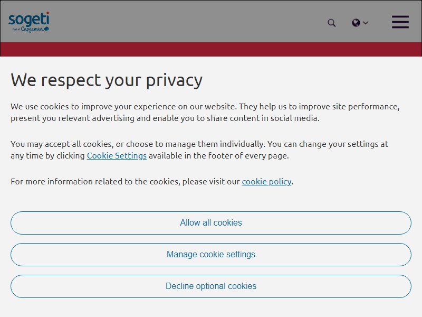This screenshot has height=317, width=422.
Task: Expand the chevron next to the globe
Action: pos(366,23)
